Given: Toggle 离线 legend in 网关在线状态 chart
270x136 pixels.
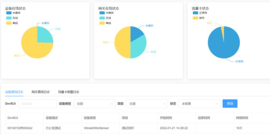Looking at the screenshot, I should [x=105, y=23].
